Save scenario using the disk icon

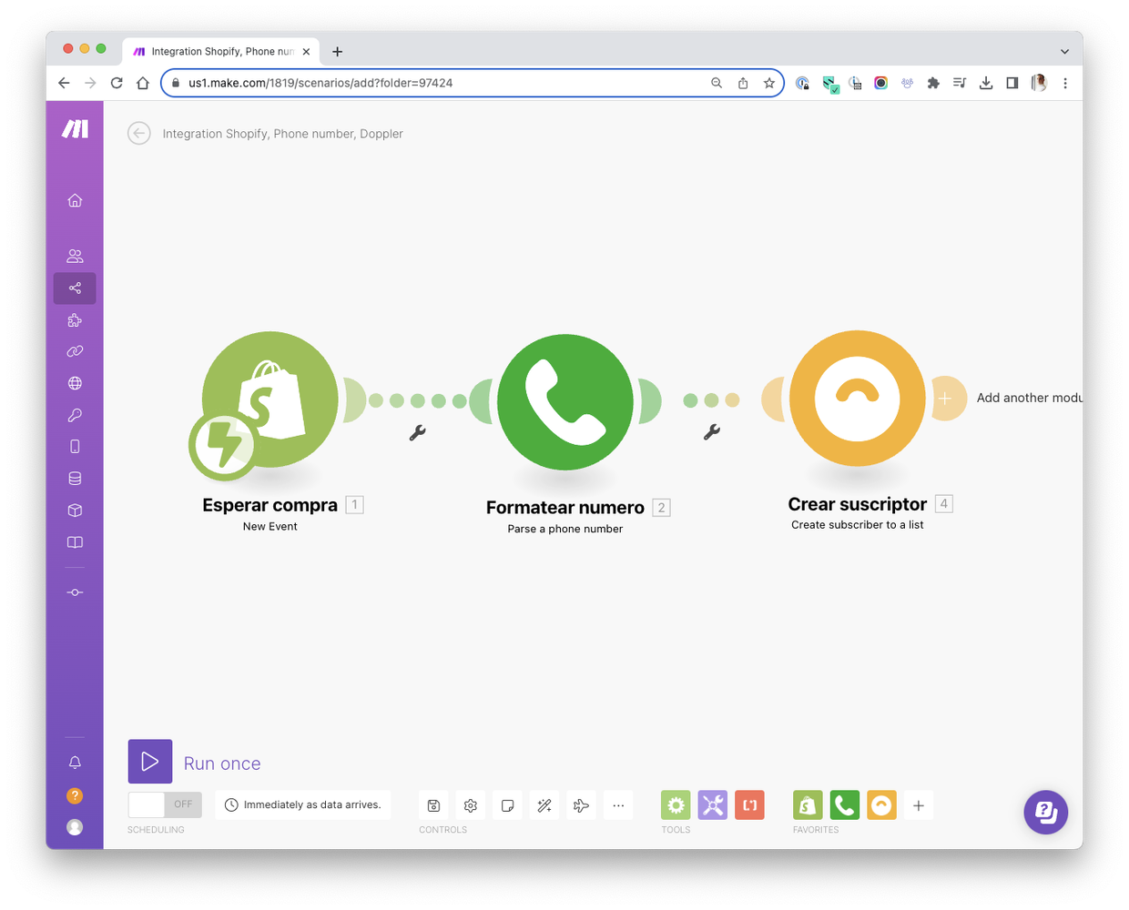[x=433, y=805]
